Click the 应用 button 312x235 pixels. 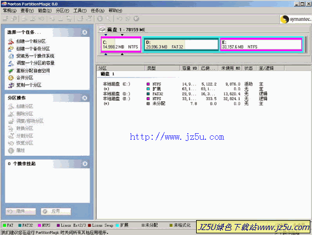point(56,211)
